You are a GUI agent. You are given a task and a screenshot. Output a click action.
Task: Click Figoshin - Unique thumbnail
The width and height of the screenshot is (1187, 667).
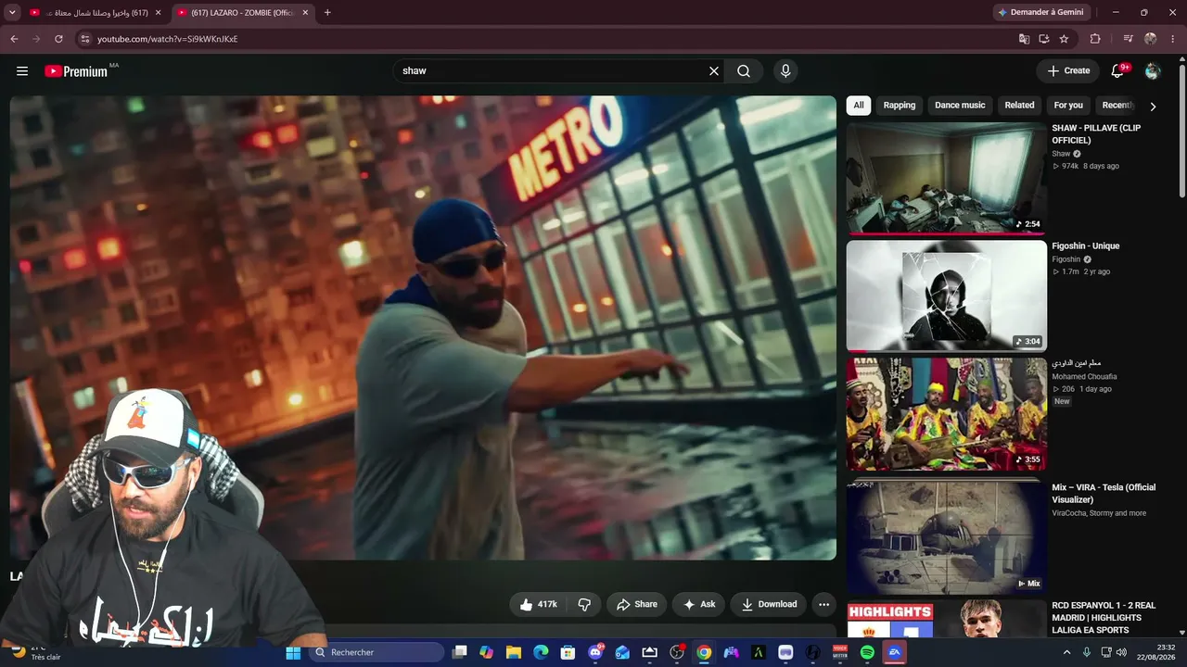pos(946,296)
